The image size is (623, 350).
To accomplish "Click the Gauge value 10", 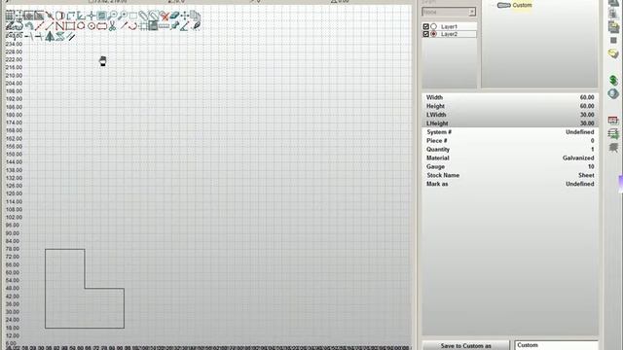I will (591, 166).
